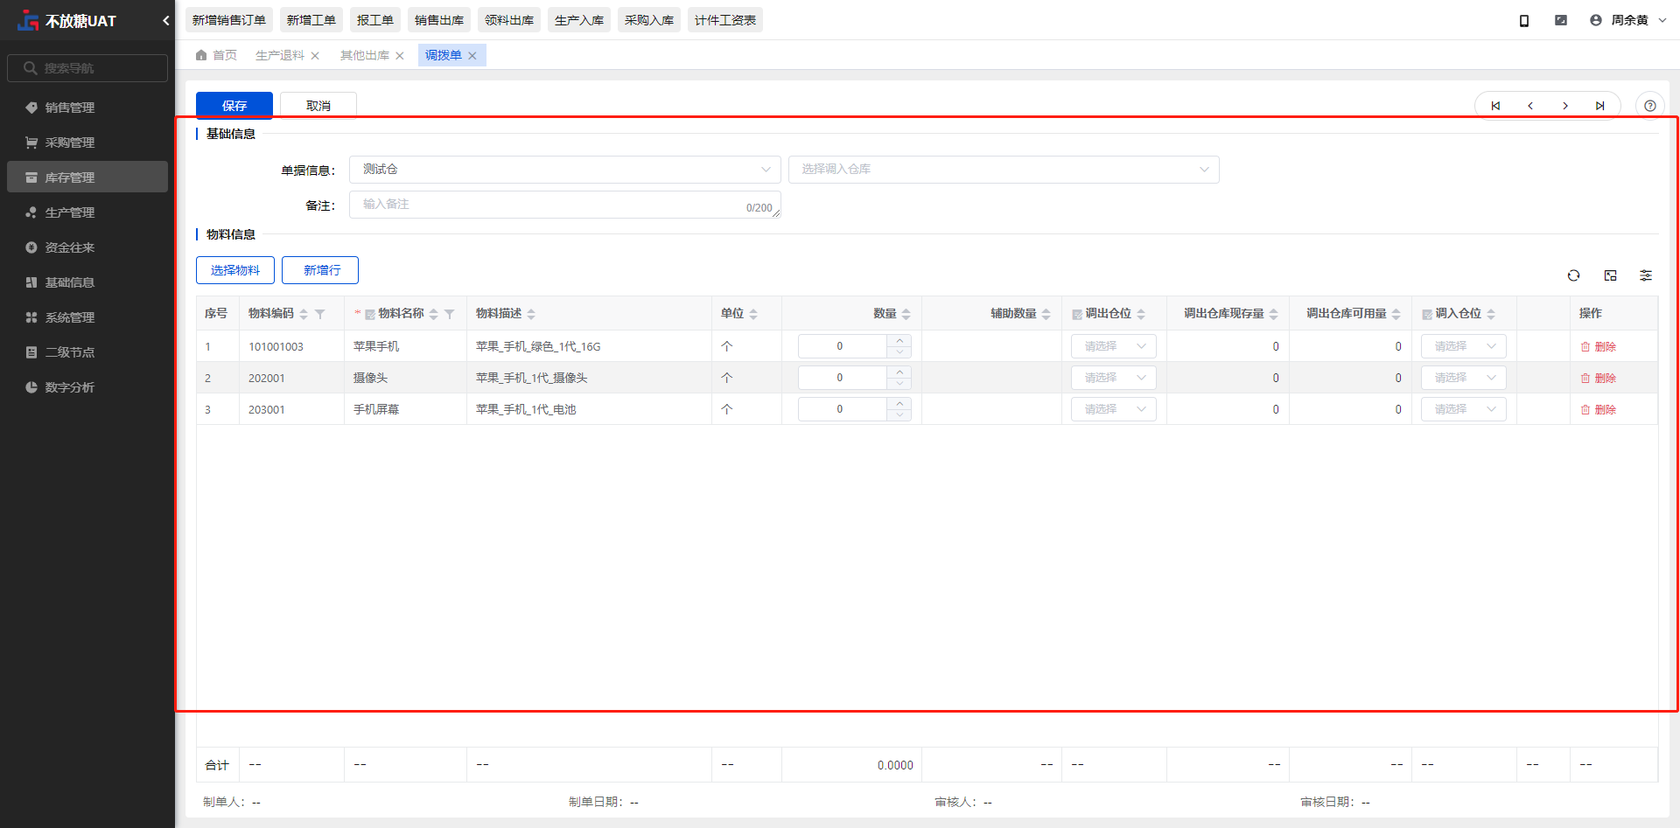
Task: Close the 生产退料 tab
Action: [315, 56]
